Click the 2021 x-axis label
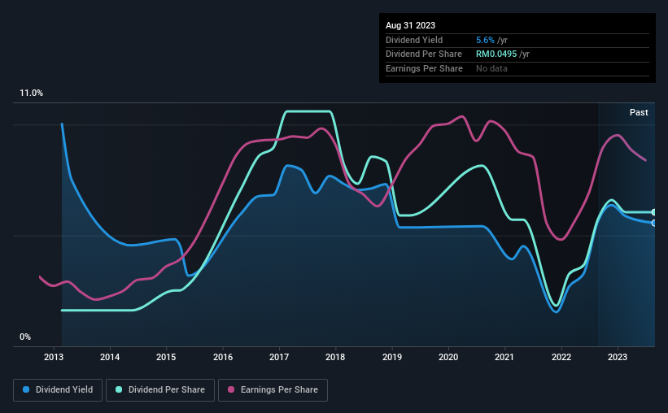The height and width of the screenshot is (413, 668). [x=504, y=357]
